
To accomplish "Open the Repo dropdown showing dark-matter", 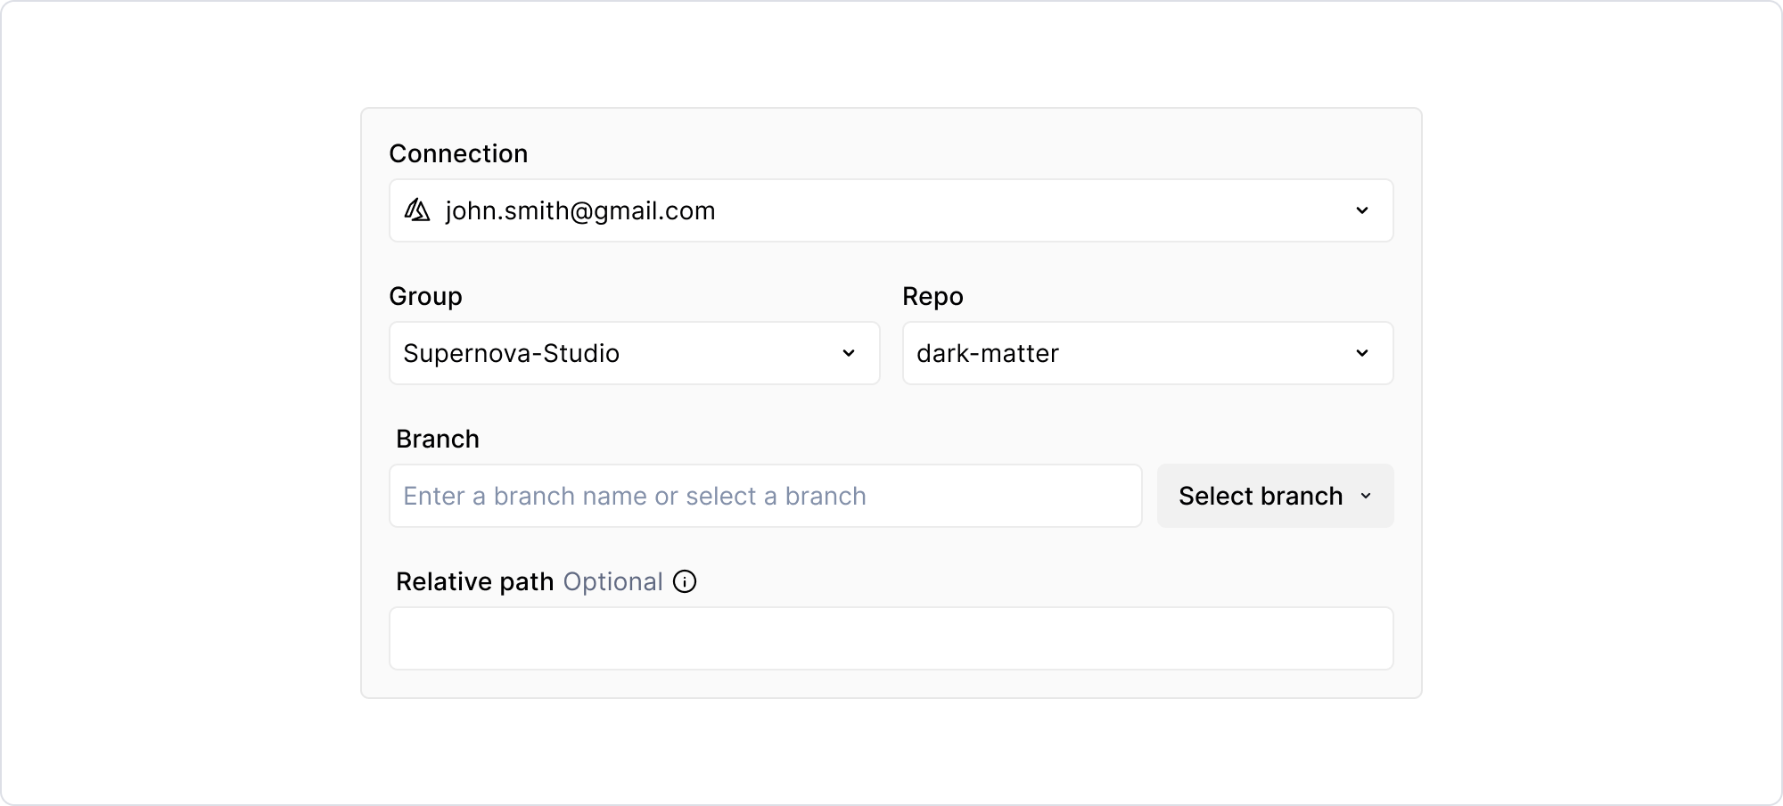I will (x=1147, y=353).
